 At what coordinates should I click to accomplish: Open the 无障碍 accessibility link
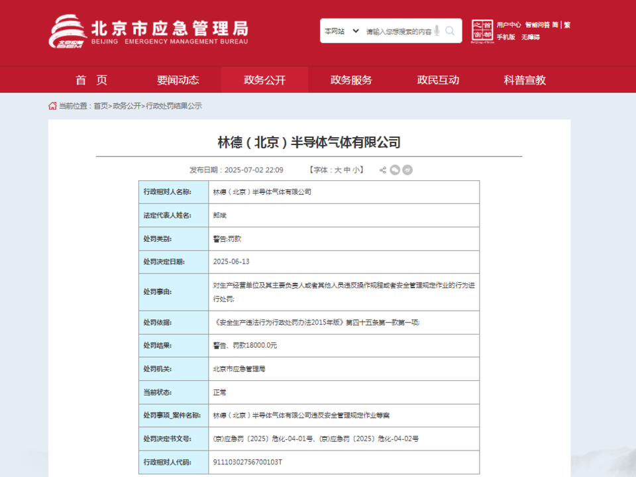[x=531, y=37]
